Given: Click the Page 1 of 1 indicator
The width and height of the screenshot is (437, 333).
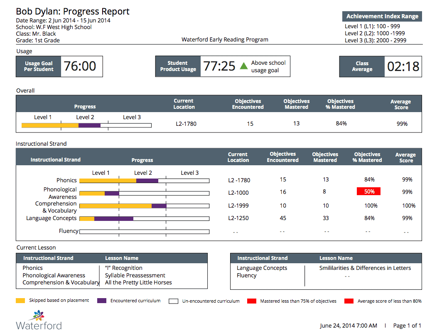Looking at the screenshot, I should tap(407, 326).
